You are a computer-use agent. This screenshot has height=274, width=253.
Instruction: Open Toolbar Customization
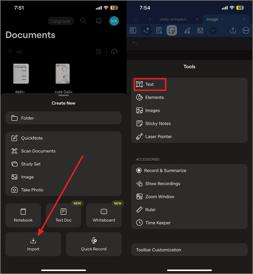click(x=189, y=250)
